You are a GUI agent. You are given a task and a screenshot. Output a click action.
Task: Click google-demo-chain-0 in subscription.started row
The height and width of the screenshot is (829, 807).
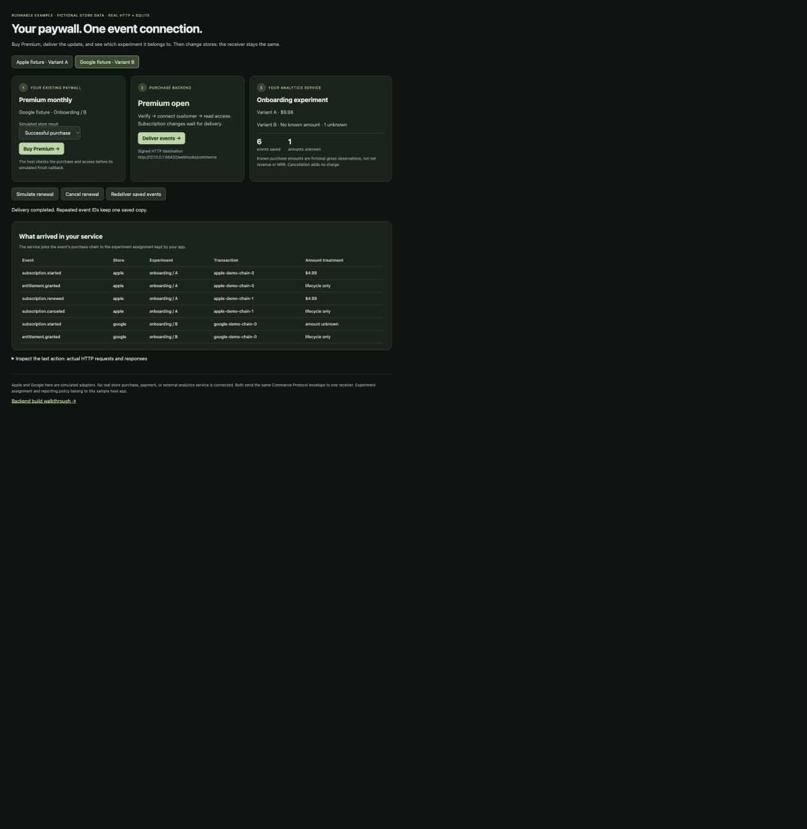(235, 324)
